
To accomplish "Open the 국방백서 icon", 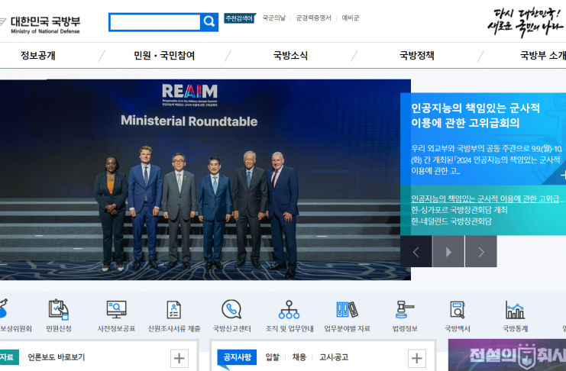I will [x=457, y=310].
